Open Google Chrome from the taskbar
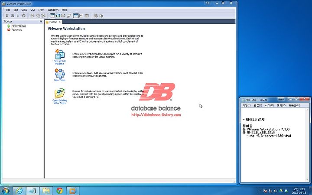The image size is (312, 195). click(x=59, y=191)
